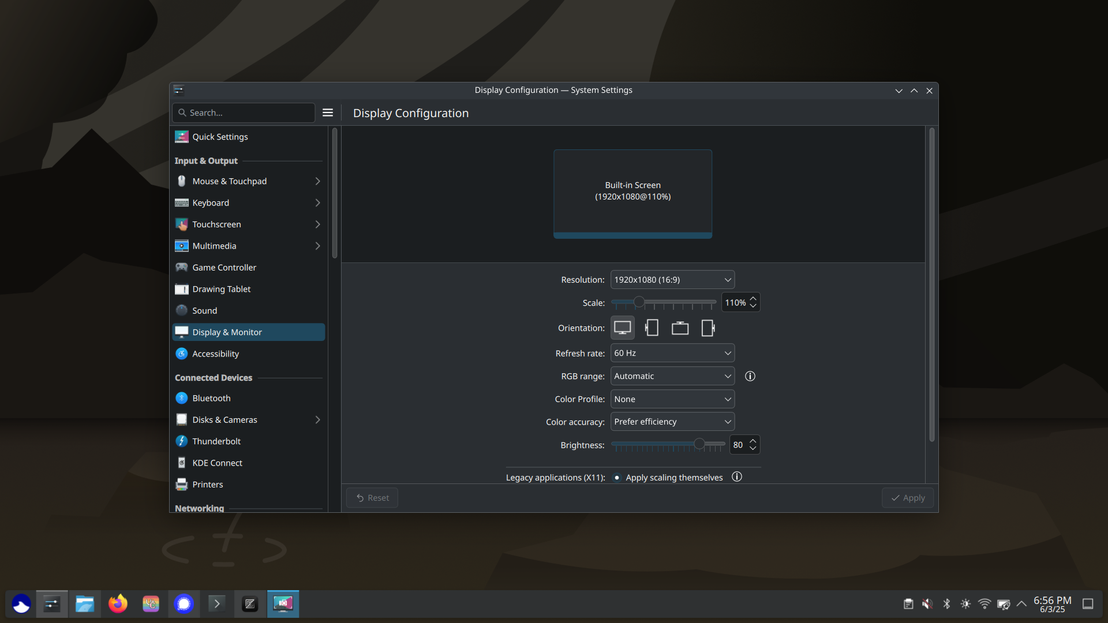Image resolution: width=1108 pixels, height=623 pixels.
Task: Adjust the Brightness slider
Action: click(668, 444)
